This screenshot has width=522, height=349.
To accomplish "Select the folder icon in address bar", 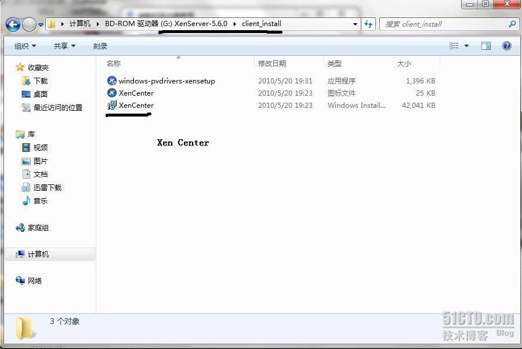I will click(x=51, y=24).
